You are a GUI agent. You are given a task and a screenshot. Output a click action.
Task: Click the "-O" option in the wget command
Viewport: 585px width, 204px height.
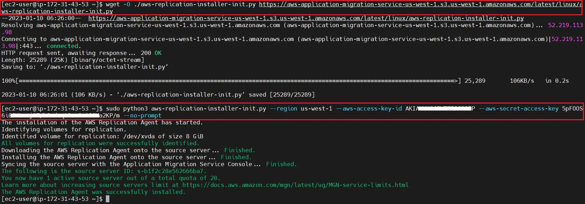(127, 4)
